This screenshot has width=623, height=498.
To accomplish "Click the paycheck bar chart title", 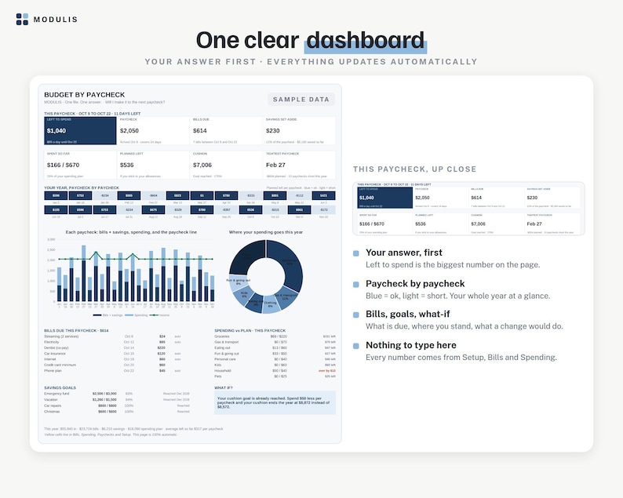I will click(131, 232).
